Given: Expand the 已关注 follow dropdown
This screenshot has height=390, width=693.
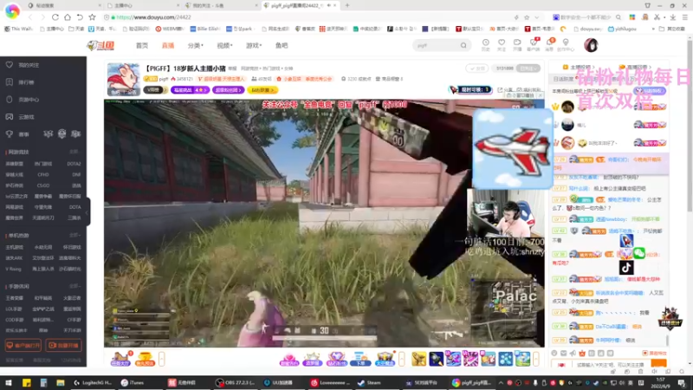Looking at the screenshot, I should coord(529,68).
